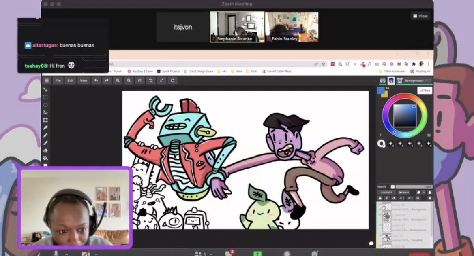This screenshot has height=256, width=474.
Task: Click the diagonal arrows fit-canvas icon
Action: 162,80
